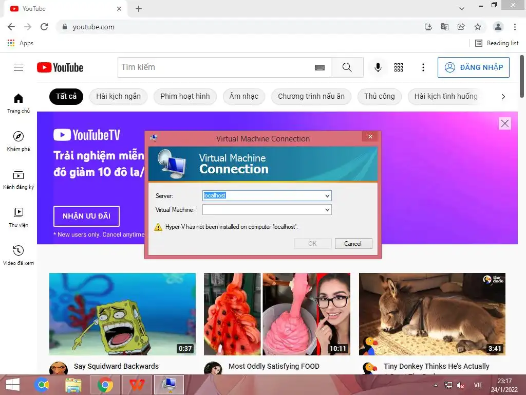This screenshot has height=395, width=526.
Task: Click Tiny Donkey Thinks He's Actually title
Action: (x=437, y=366)
